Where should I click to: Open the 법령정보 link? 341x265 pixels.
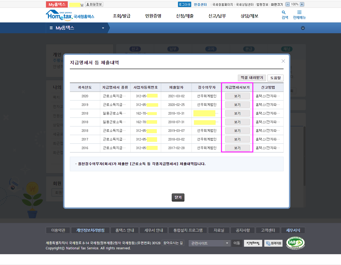pyautogui.click(x=262, y=5)
